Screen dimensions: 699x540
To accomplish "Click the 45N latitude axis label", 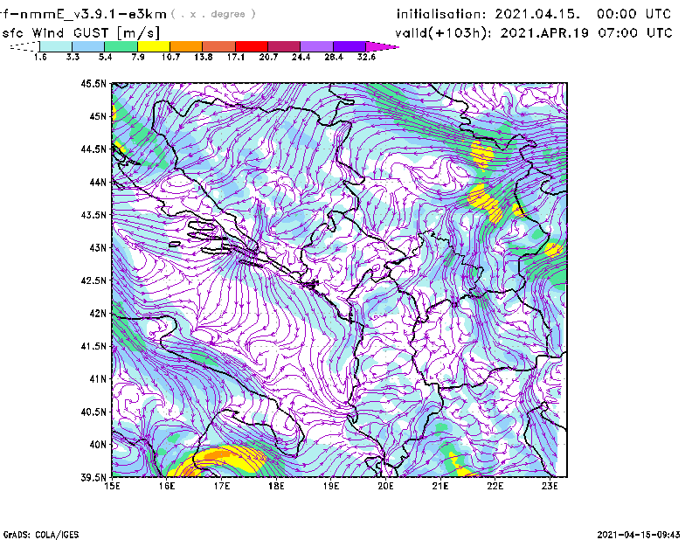I will [98, 116].
